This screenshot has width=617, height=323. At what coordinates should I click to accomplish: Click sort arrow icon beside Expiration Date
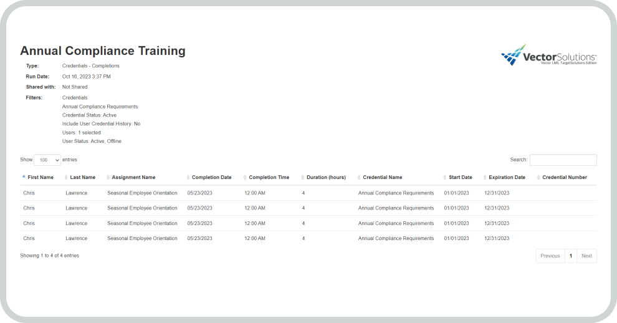click(x=485, y=178)
